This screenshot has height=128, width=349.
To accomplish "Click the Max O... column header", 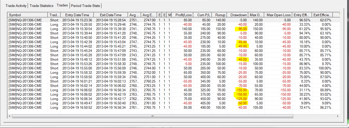I will pos(256,15).
